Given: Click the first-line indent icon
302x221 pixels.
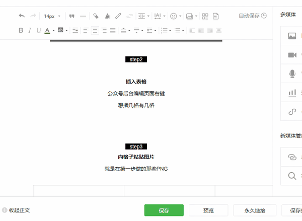Looking at the screenshot, I should pyautogui.click(x=75, y=30).
